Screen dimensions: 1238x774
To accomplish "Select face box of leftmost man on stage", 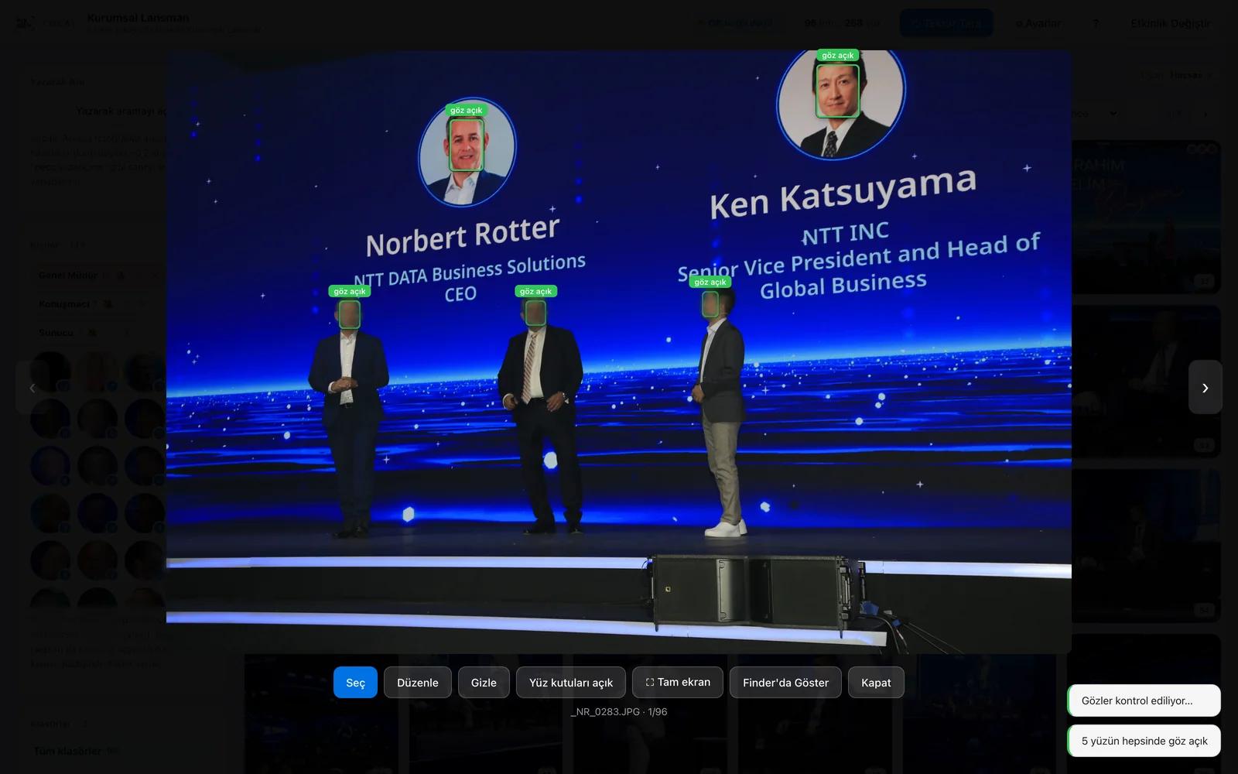I will (x=349, y=314).
